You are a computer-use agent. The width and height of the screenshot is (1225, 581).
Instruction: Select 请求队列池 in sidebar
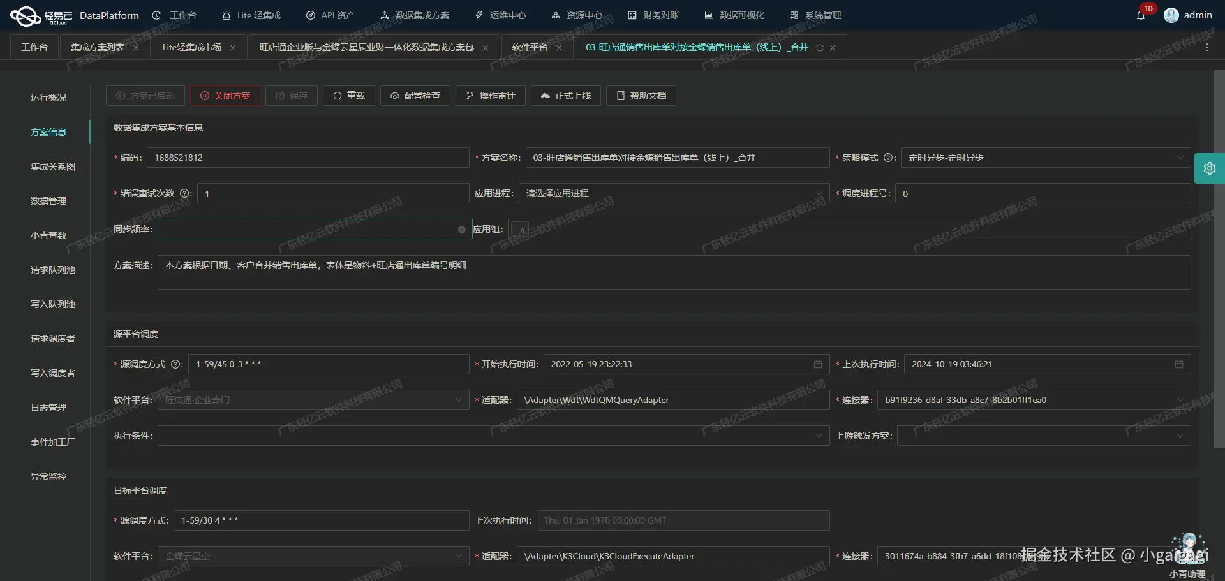(x=53, y=270)
